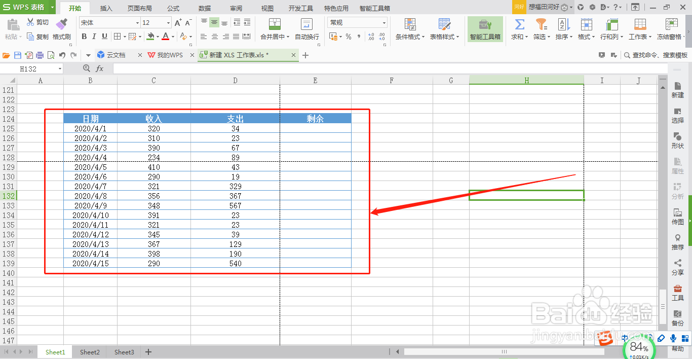692x359 pixels.
Task: Add a new sheet with plus button
Action: (148, 352)
